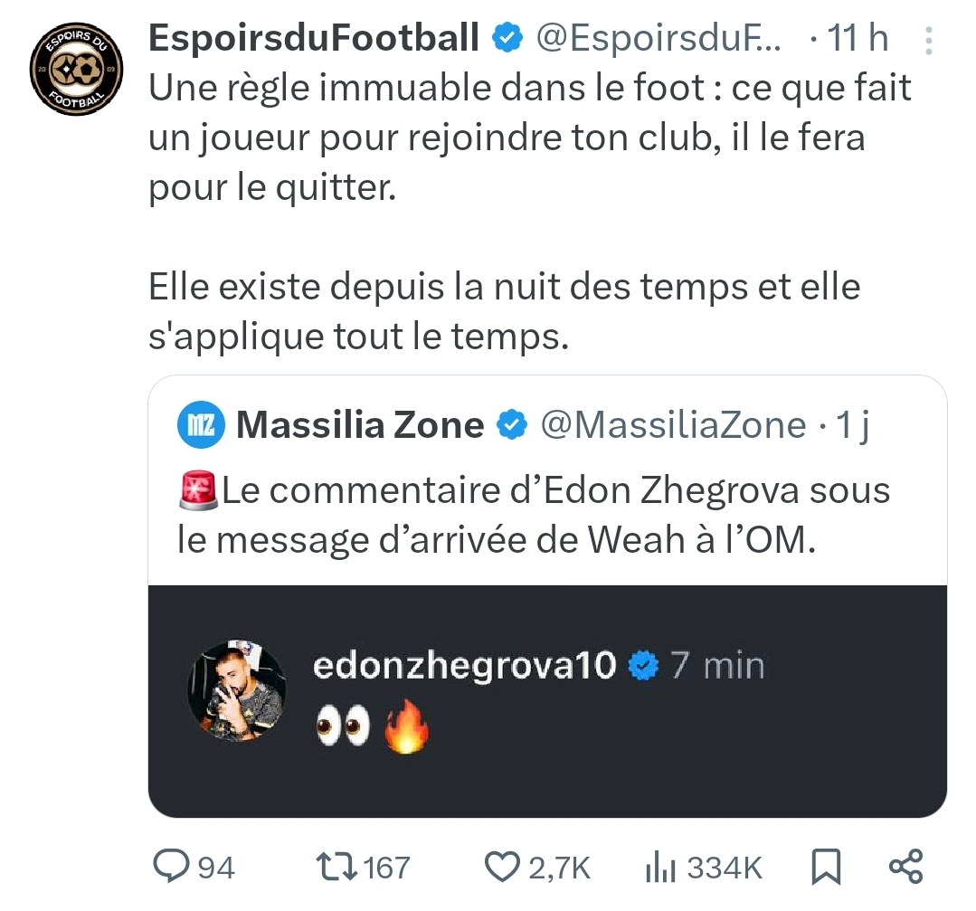This screenshot has height=911, width=976.
Task: Open the main tweet text body
Action: point(530,211)
